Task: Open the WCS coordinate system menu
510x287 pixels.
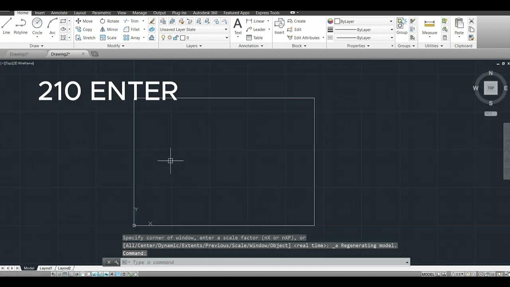Action: pos(490,114)
